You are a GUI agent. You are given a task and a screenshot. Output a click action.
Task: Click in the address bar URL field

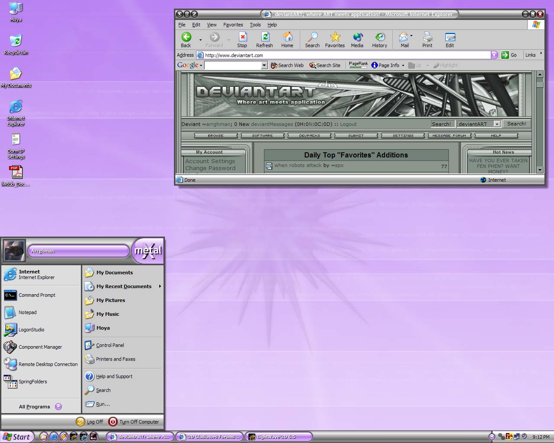point(344,55)
